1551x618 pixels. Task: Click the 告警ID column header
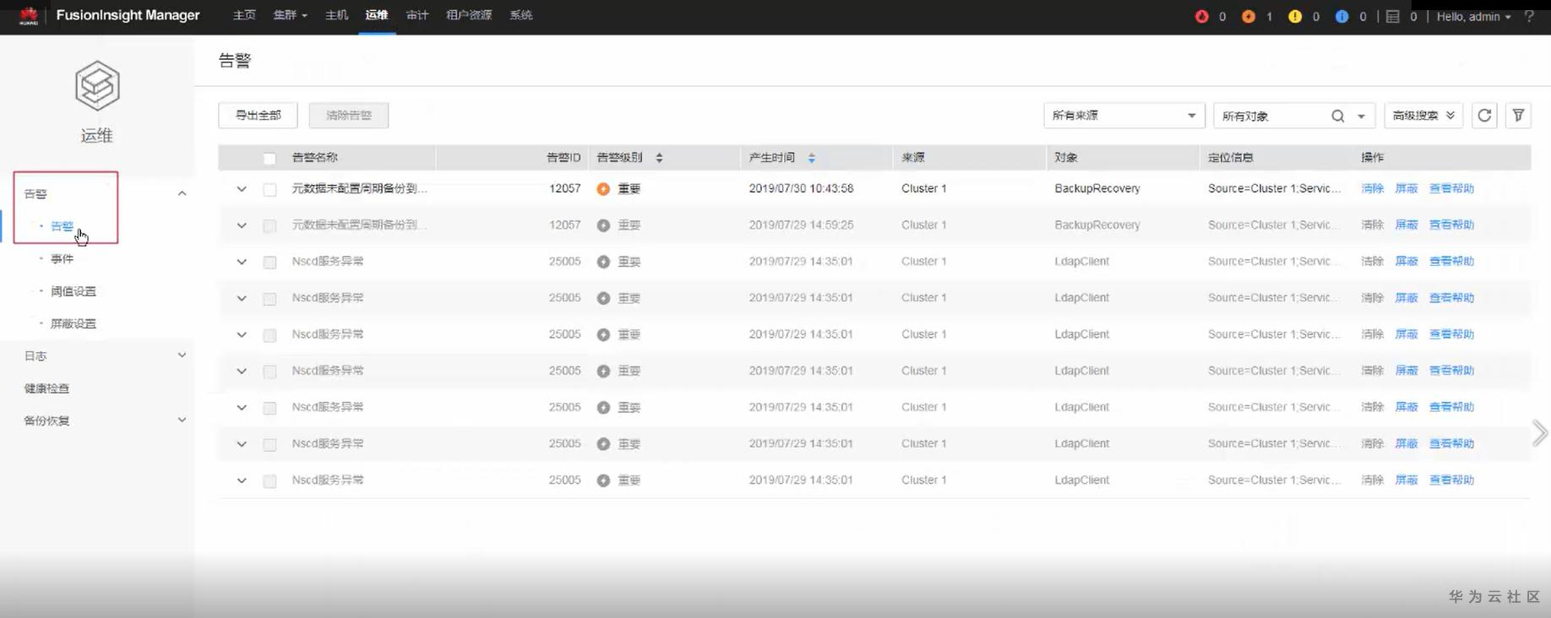pyautogui.click(x=563, y=158)
